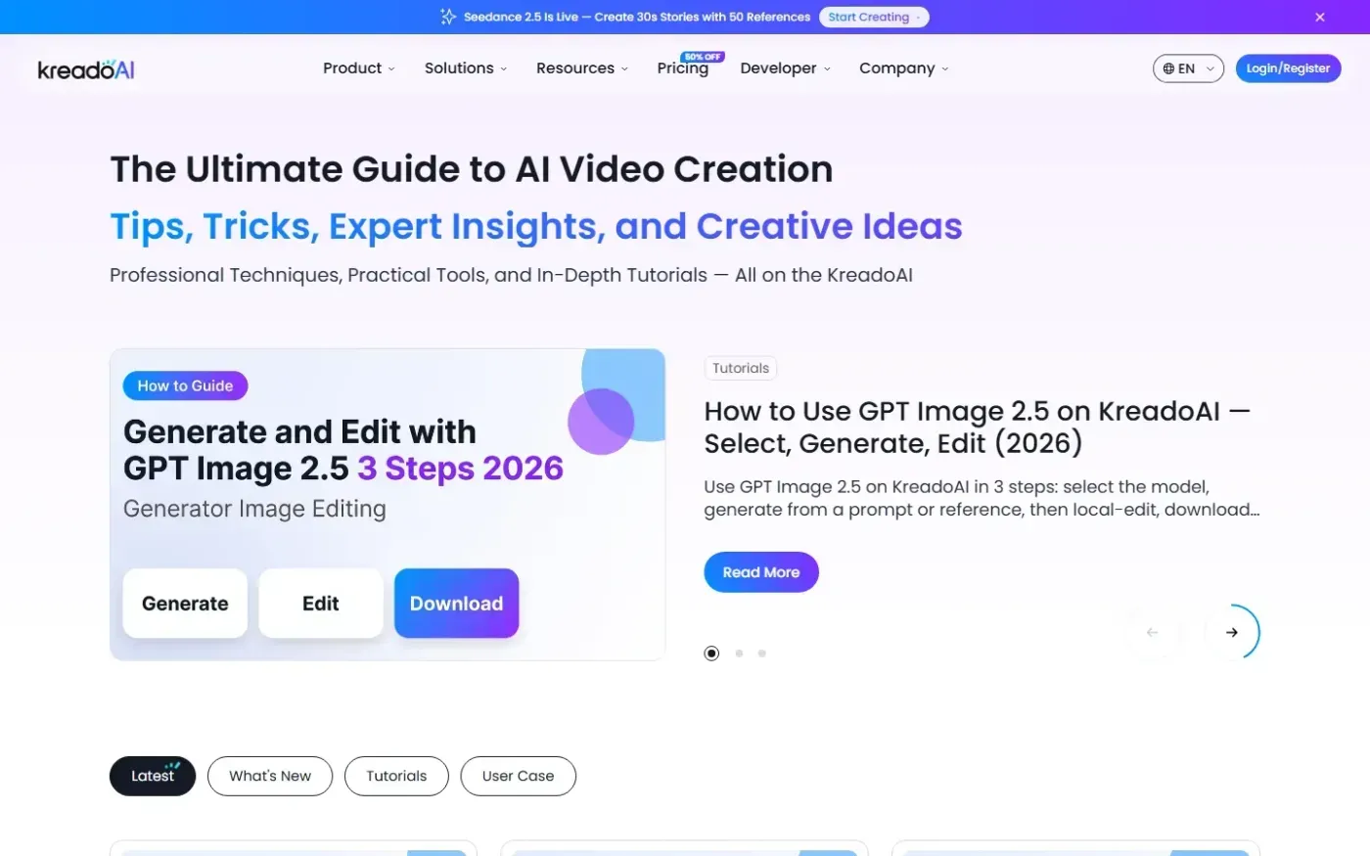Click the Tutorials tag above the article title

tap(741, 368)
